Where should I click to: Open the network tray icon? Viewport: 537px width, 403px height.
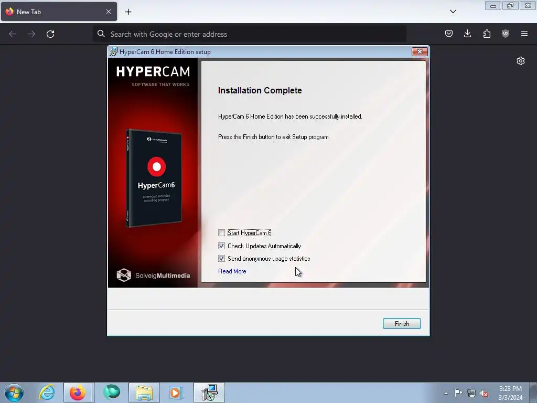click(471, 393)
